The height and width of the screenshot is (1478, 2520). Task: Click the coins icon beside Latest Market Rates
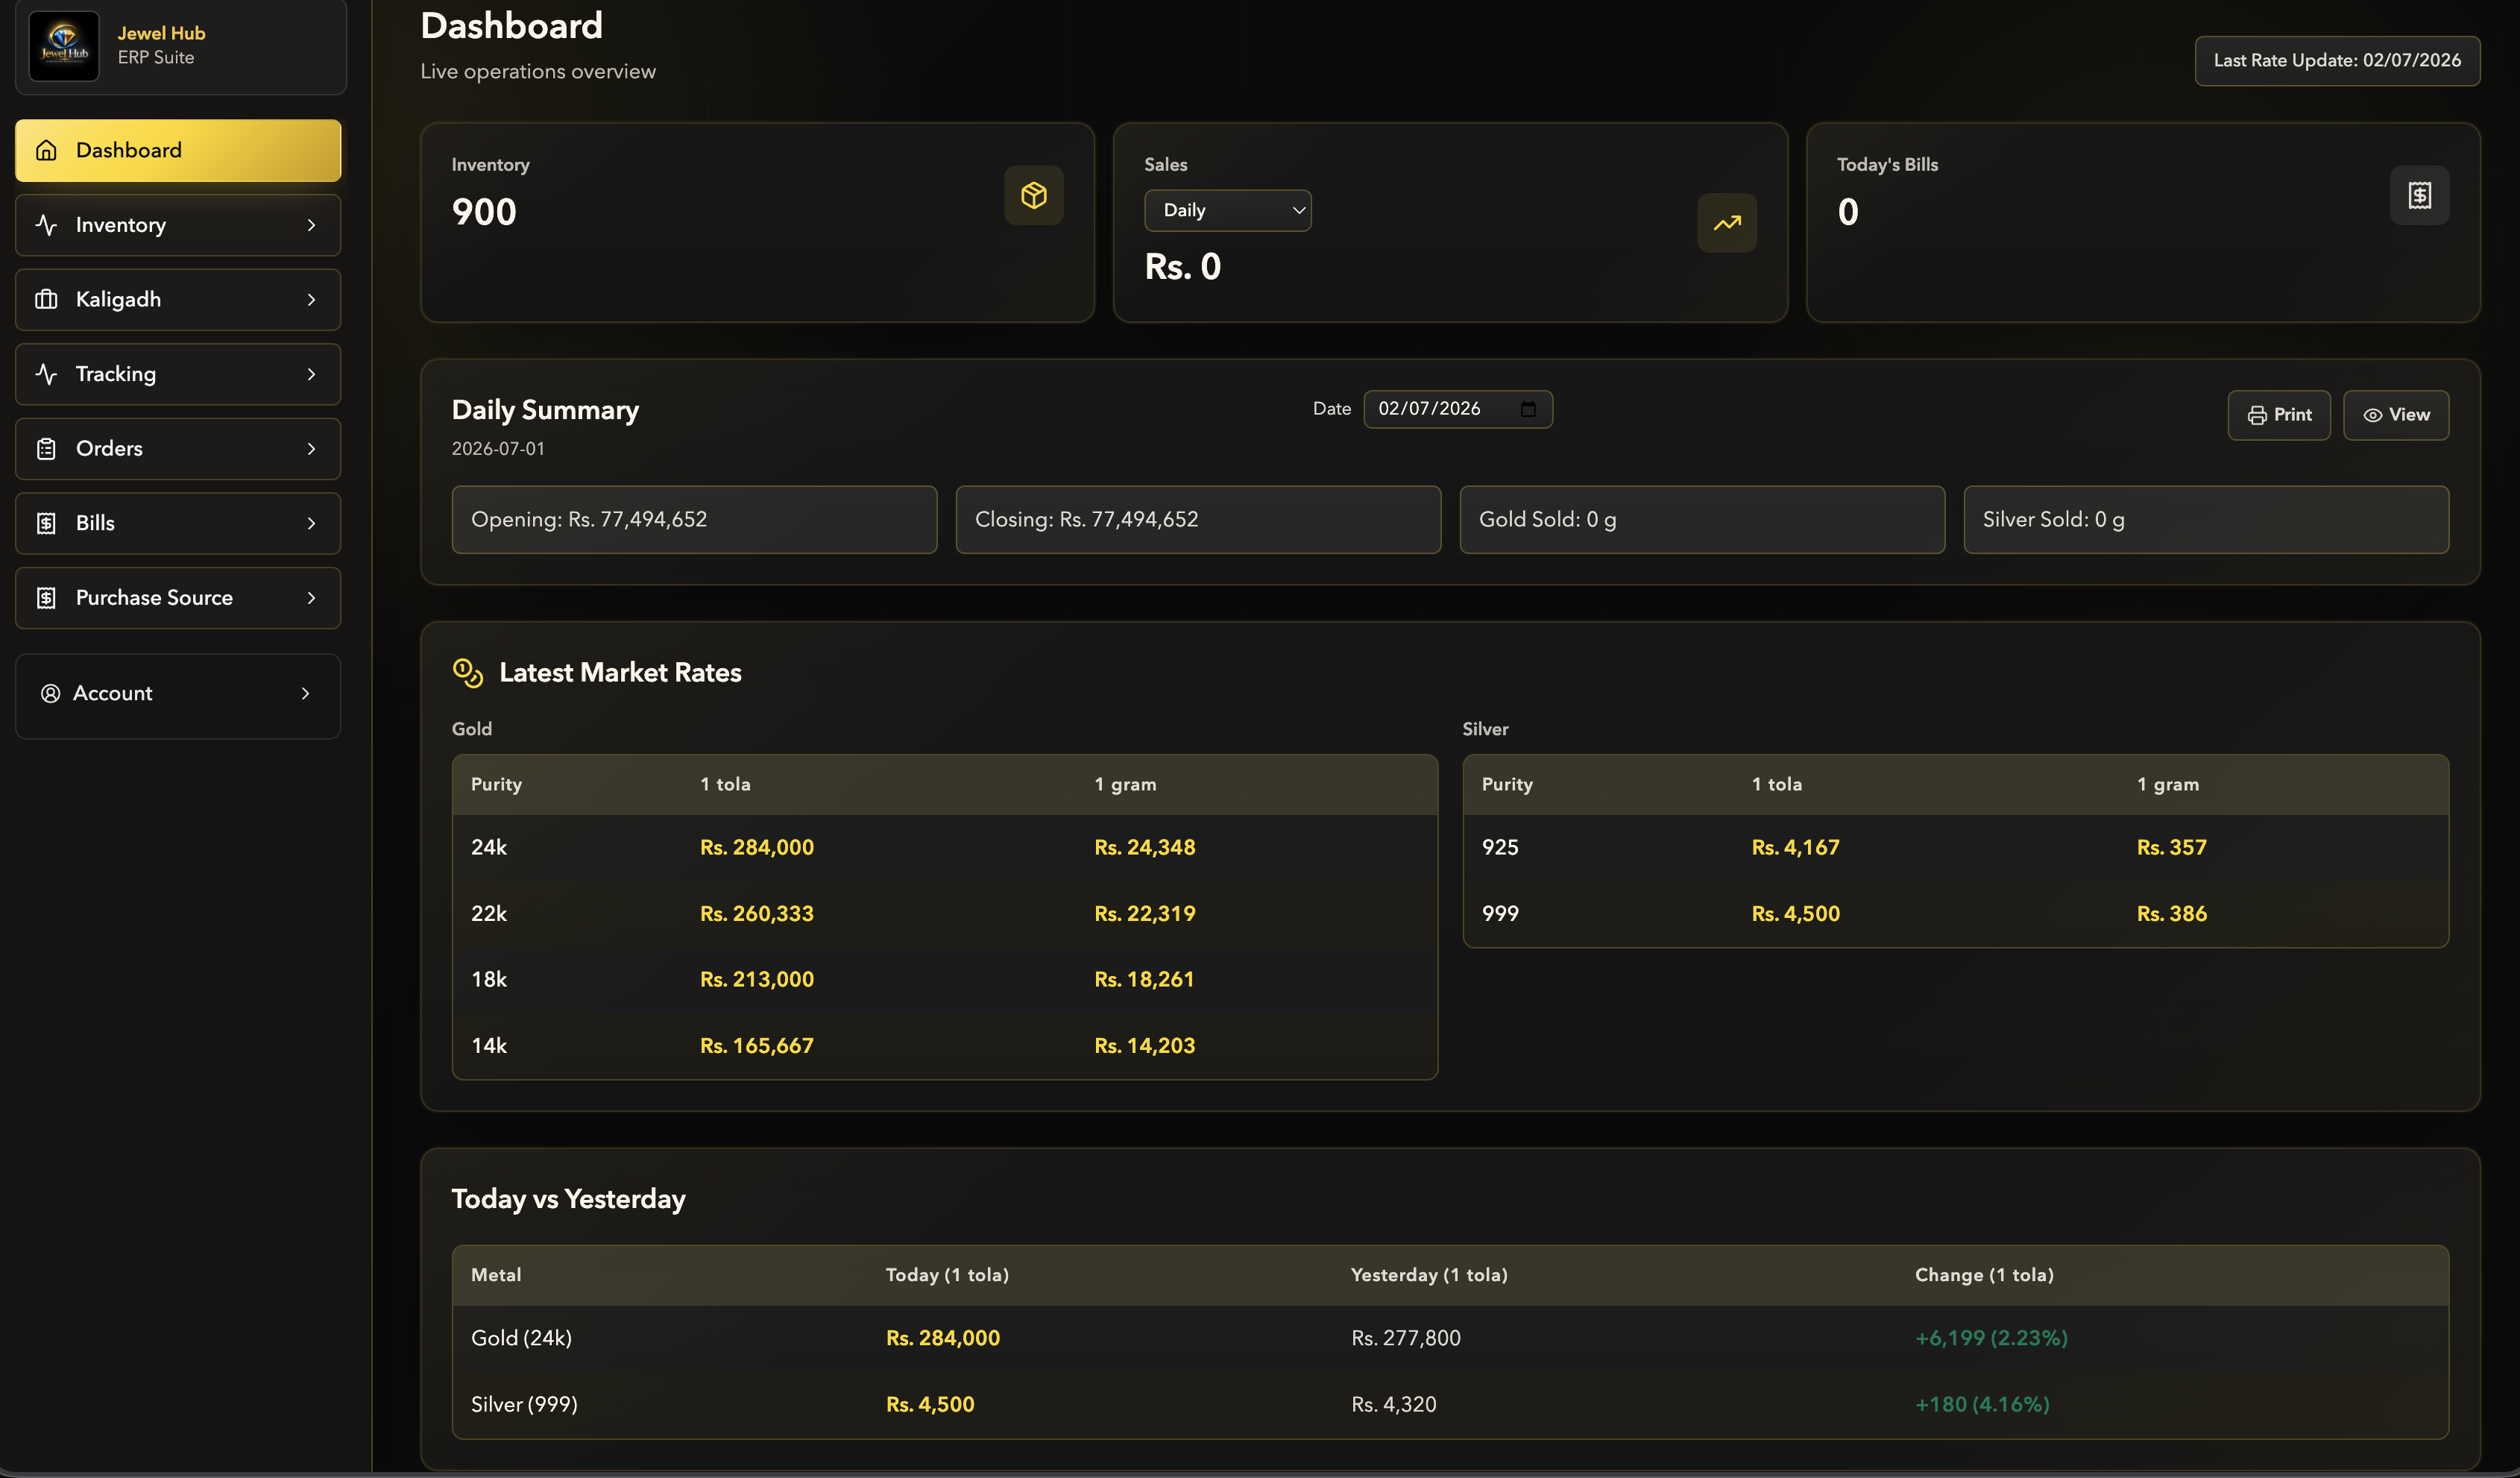[x=468, y=673]
